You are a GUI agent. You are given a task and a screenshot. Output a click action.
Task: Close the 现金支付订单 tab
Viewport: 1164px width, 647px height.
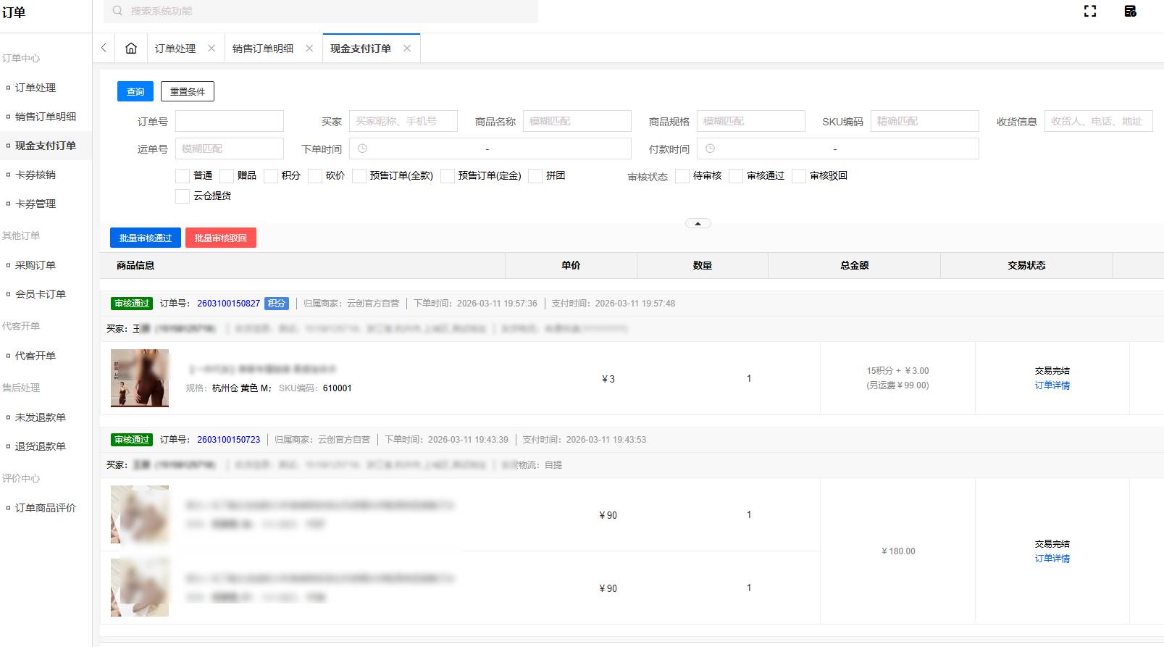(407, 49)
